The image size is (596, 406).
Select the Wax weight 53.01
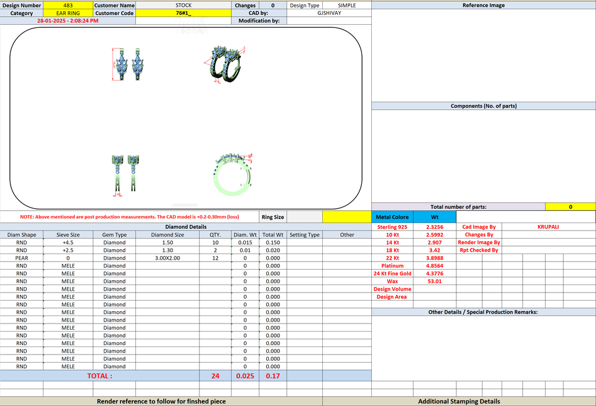[435, 281]
